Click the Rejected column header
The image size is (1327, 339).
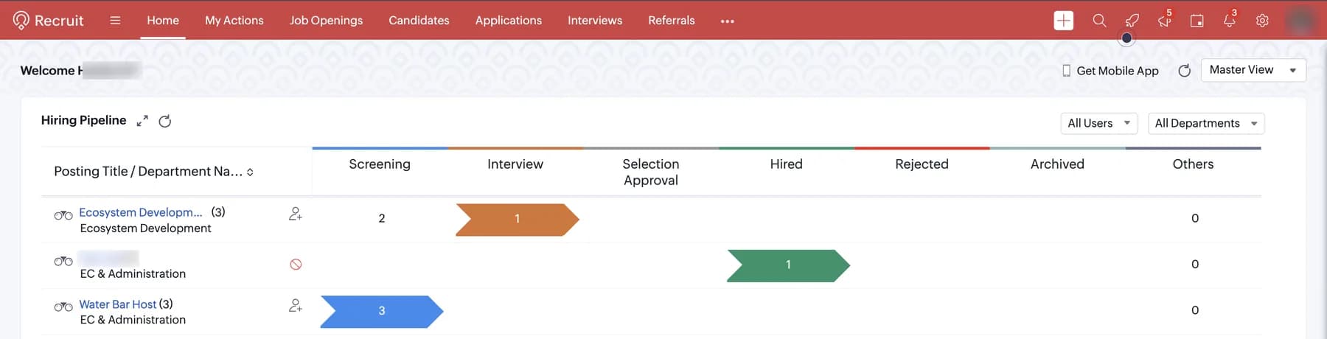[922, 164]
